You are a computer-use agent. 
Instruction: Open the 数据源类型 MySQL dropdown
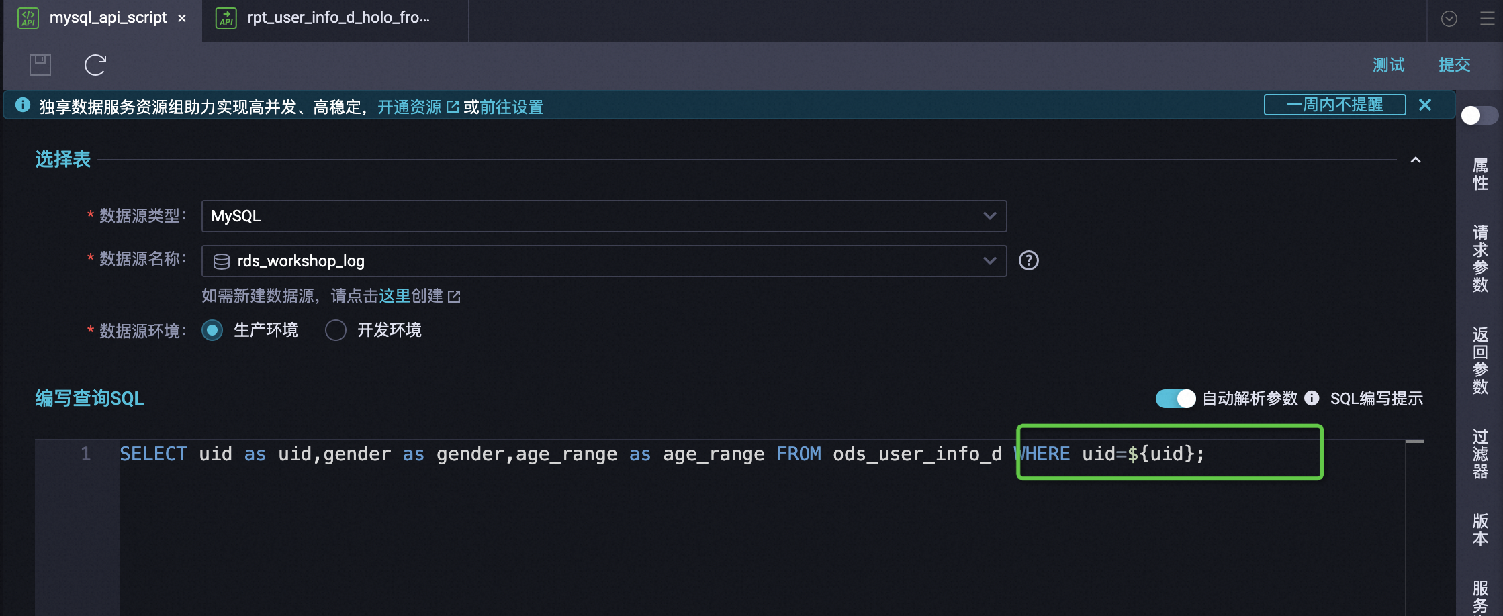[603, 216]
